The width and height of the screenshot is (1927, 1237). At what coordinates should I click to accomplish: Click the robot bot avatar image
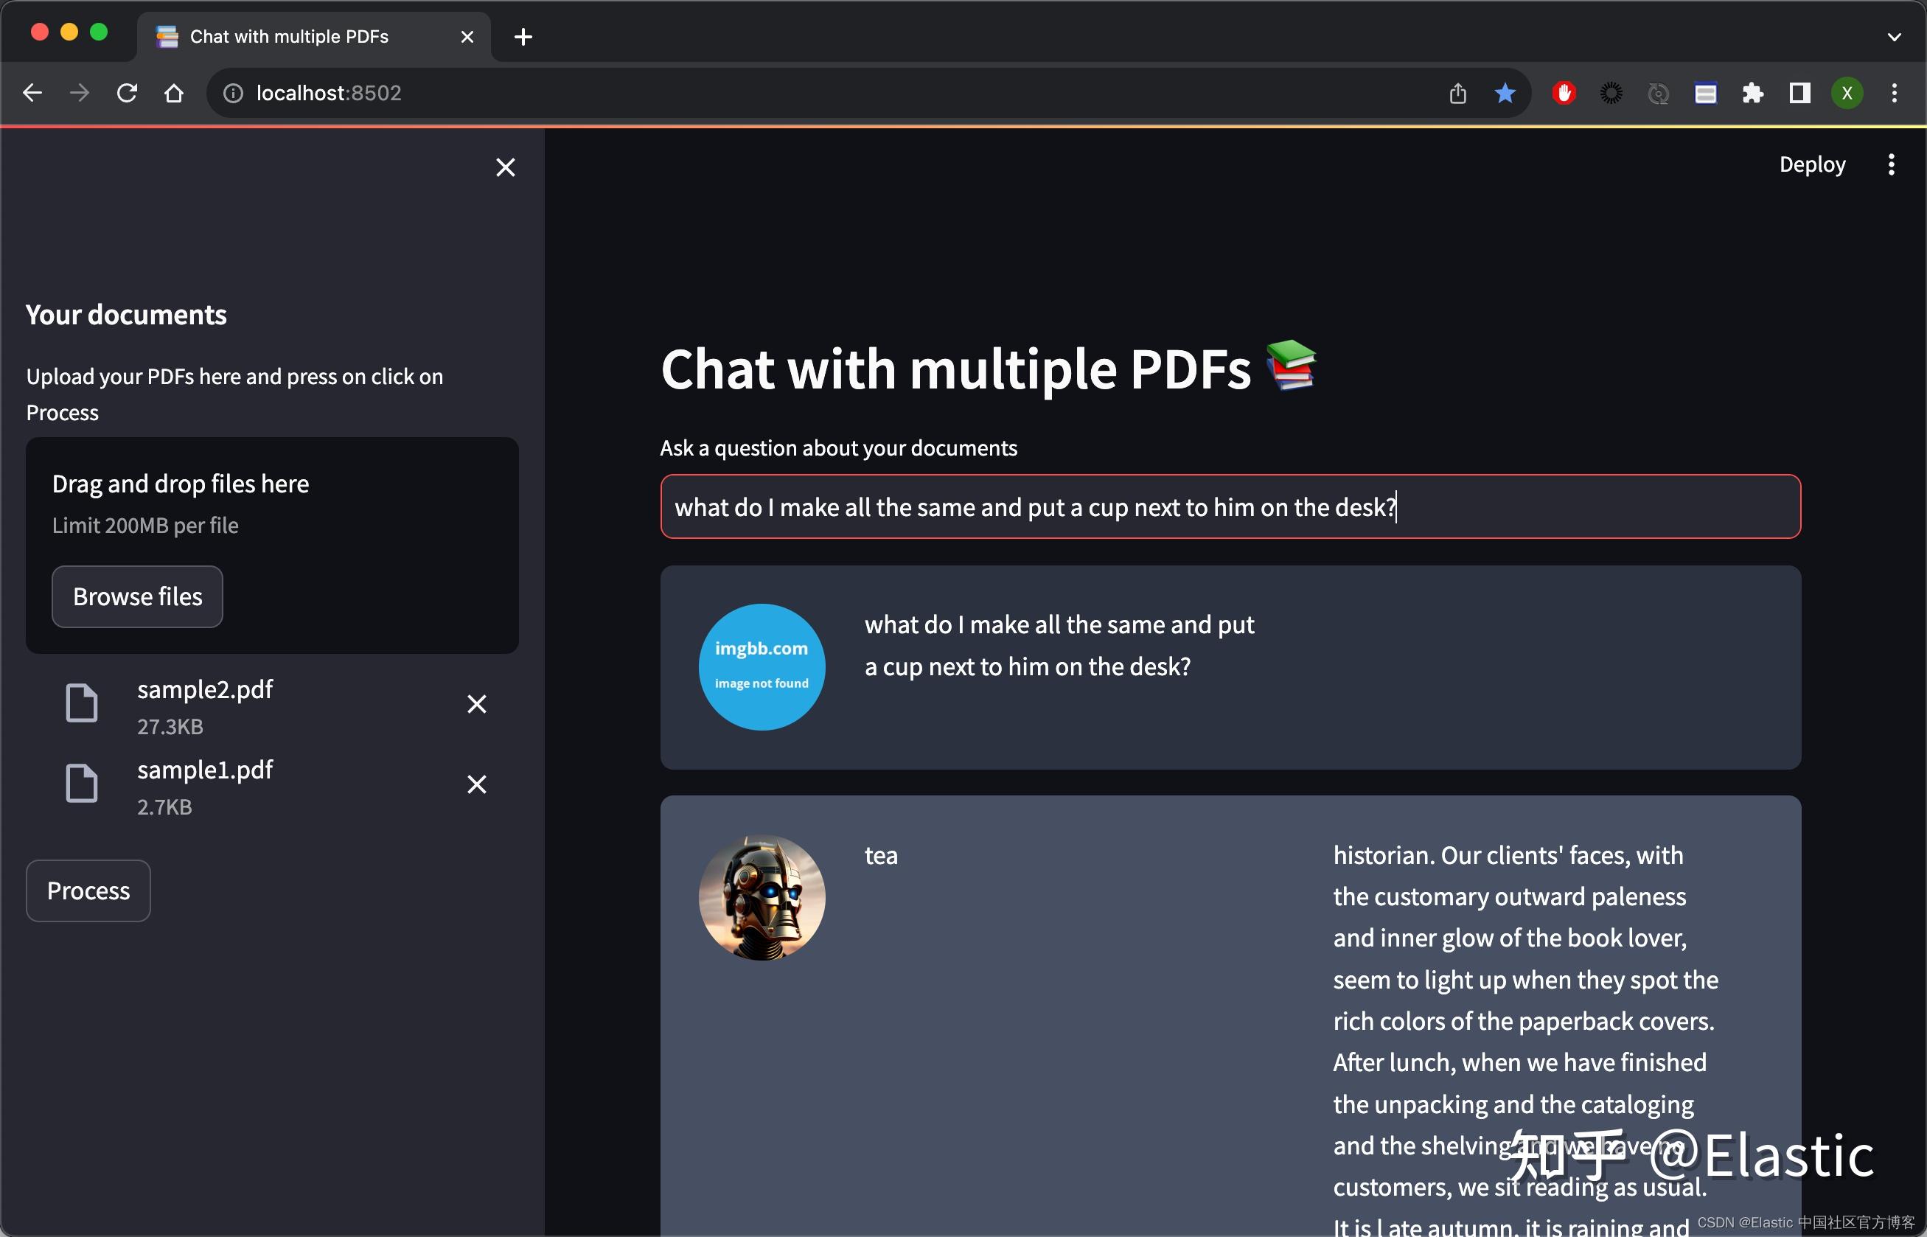coord(762,897)
